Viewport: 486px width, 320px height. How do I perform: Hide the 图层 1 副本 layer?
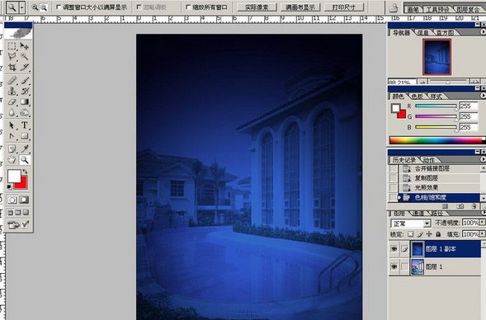point(394,249)
